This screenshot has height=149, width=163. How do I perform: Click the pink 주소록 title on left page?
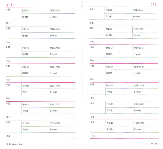[x=9, y=5]
